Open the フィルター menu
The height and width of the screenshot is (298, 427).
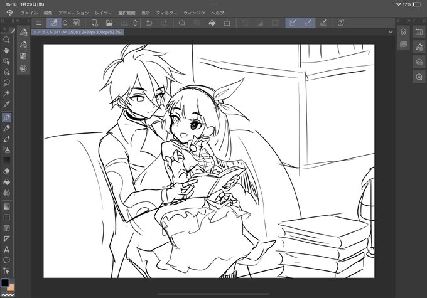[166, 13]
